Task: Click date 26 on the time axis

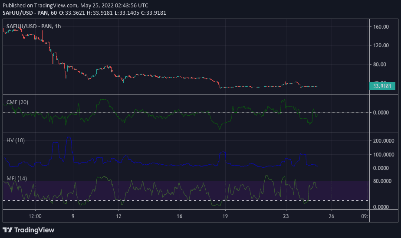Action: point(331,216)
